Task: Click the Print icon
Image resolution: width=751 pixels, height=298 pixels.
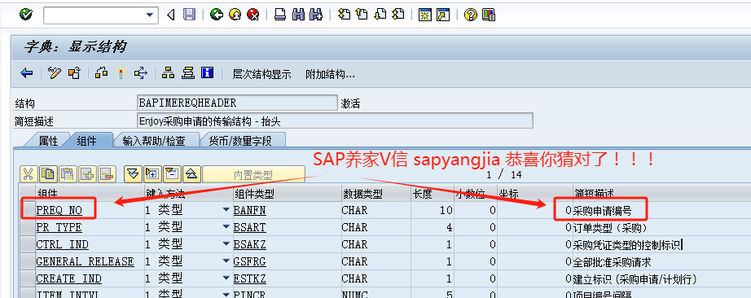Action: [x=280, y=15]
